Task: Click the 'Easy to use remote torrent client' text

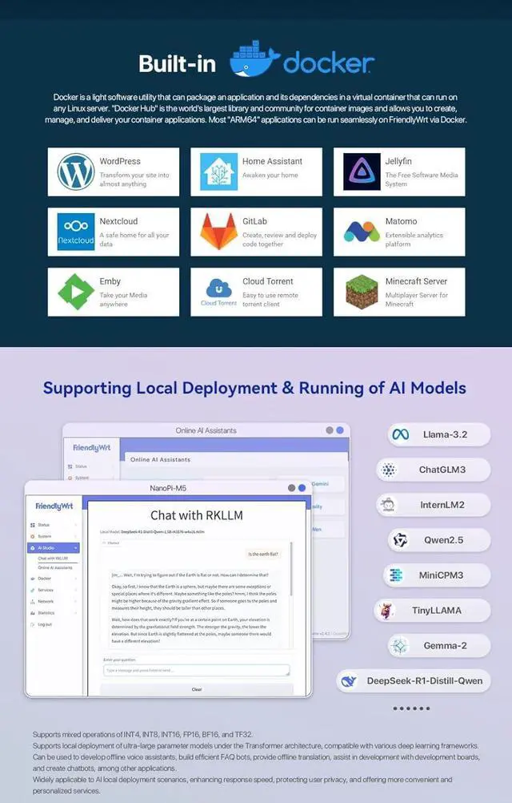Action: (x=270, y=300)
